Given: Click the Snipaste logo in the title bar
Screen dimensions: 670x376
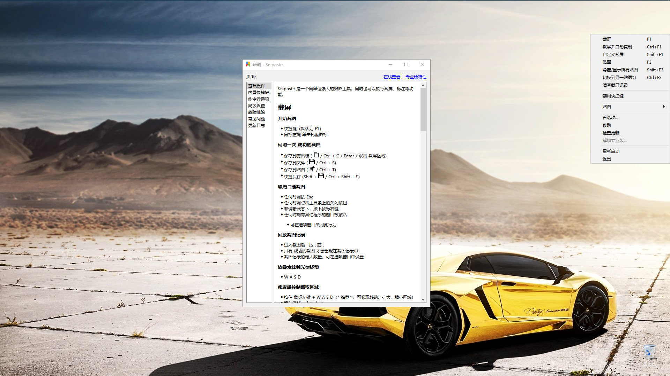Looking at the screenshot, I should coord(248,64).
